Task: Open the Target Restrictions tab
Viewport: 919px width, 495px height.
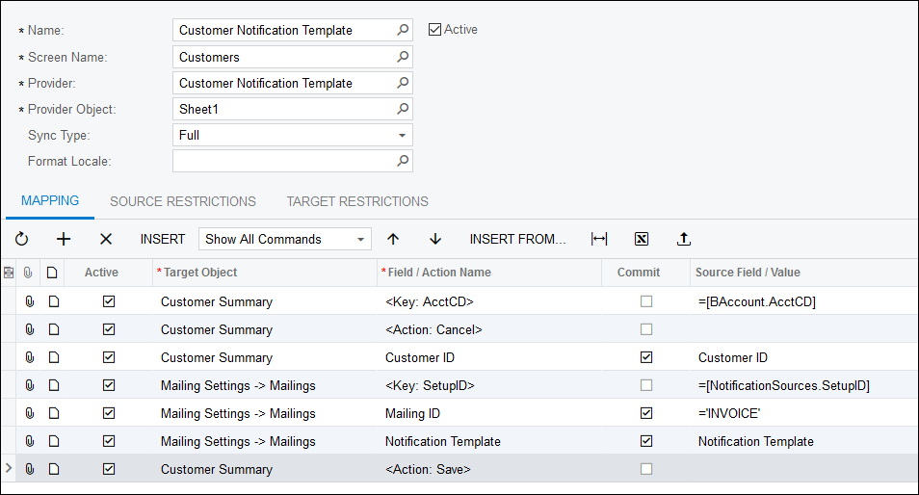Action: point(357,201)
